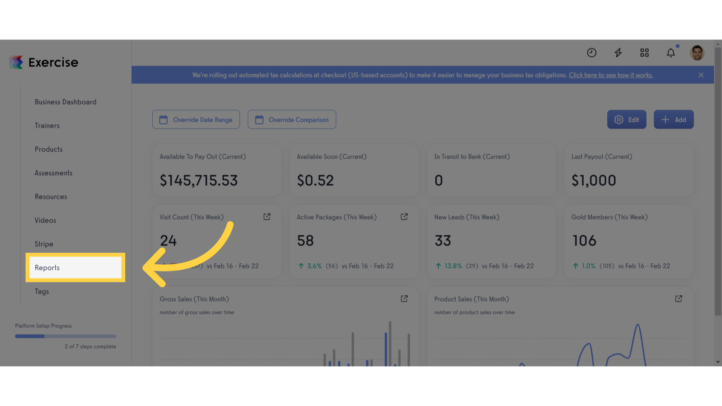This screenshot has width=722, height=406.
Task: Open Active Packages external link icon
Action: (404, 217)
